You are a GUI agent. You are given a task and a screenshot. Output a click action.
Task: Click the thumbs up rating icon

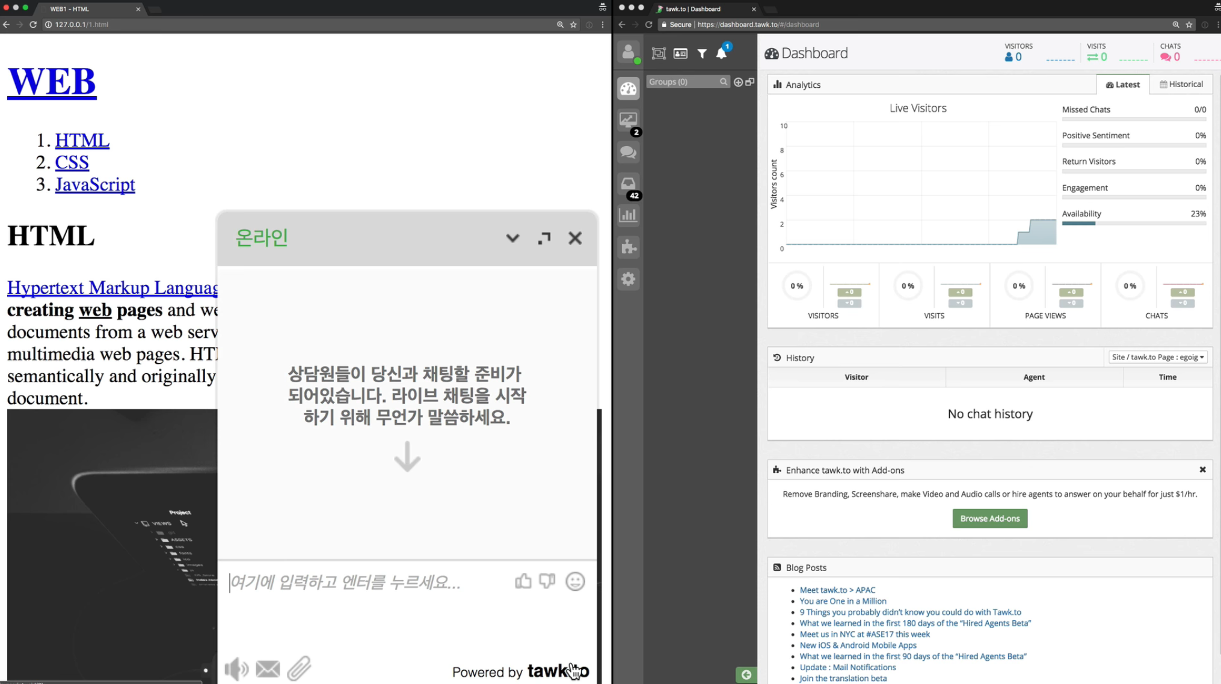[x=523, y=581]
